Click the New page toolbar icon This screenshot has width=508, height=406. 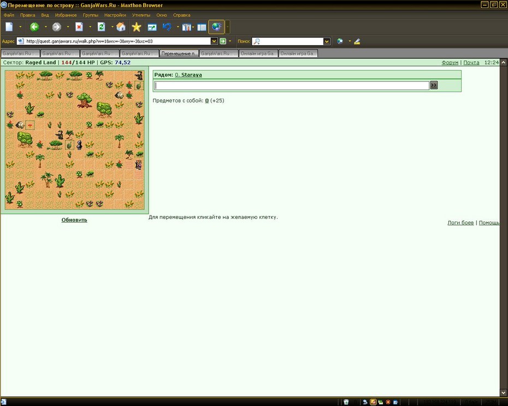pyautogui.click(x=9, y=27)
